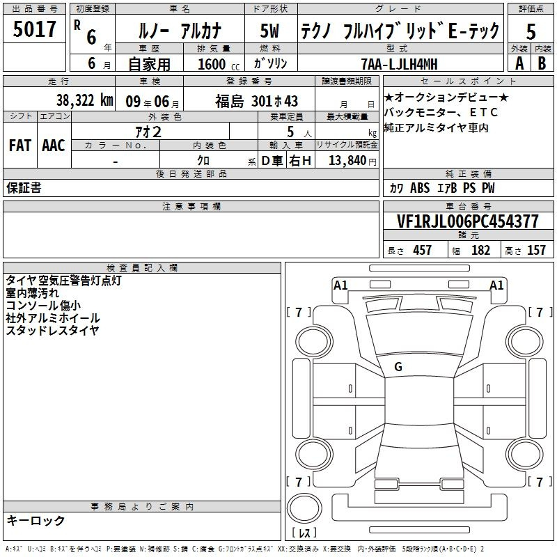Click the lot number 5017
Image resolution: width=557 pixels, height=557 pixels.
pyautogui.click(x=35, y=30)
